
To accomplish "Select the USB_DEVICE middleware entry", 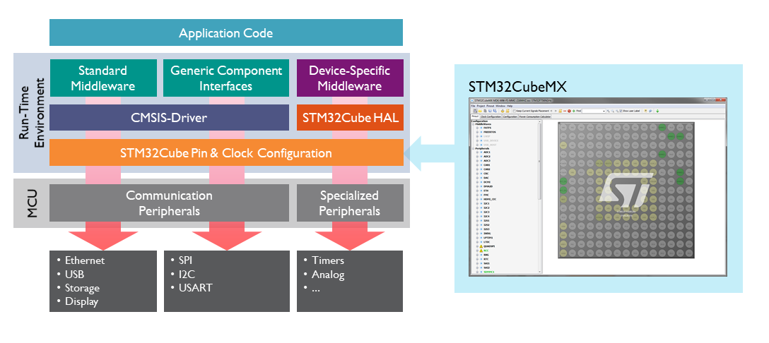I will (x=491, y=140).
